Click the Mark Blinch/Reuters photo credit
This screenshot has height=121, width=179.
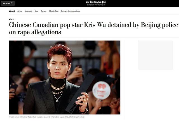pos(77,117)
